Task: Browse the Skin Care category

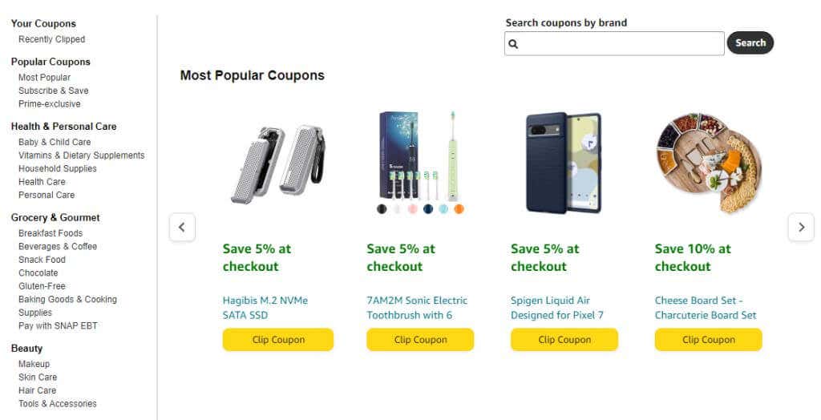Action: click(x=38, y=378)
